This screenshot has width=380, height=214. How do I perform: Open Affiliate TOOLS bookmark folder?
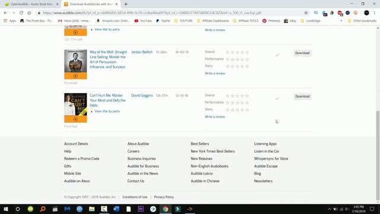[x=245, y=21]
